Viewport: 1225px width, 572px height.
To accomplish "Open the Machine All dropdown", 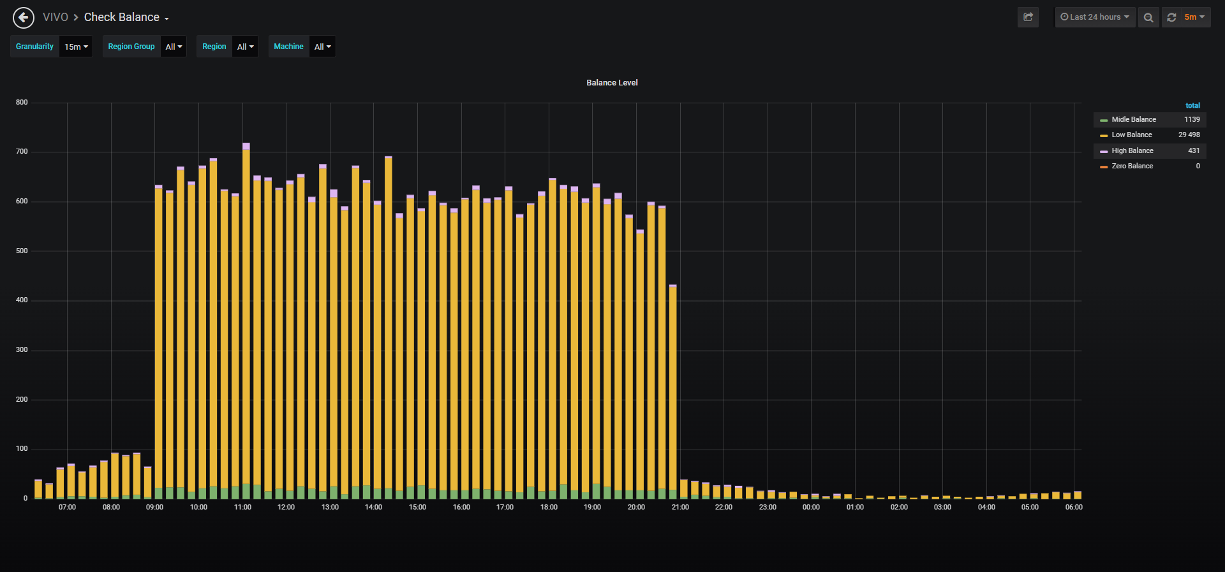I will click(x=322, y=47).
